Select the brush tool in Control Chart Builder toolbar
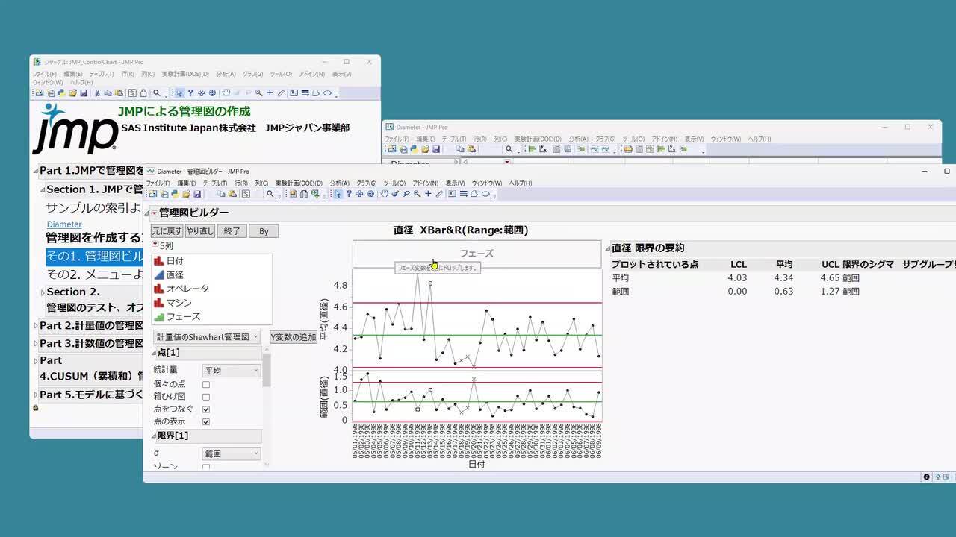Image resolution: width=956 pixels, height=537 pixels. (395, 194)
